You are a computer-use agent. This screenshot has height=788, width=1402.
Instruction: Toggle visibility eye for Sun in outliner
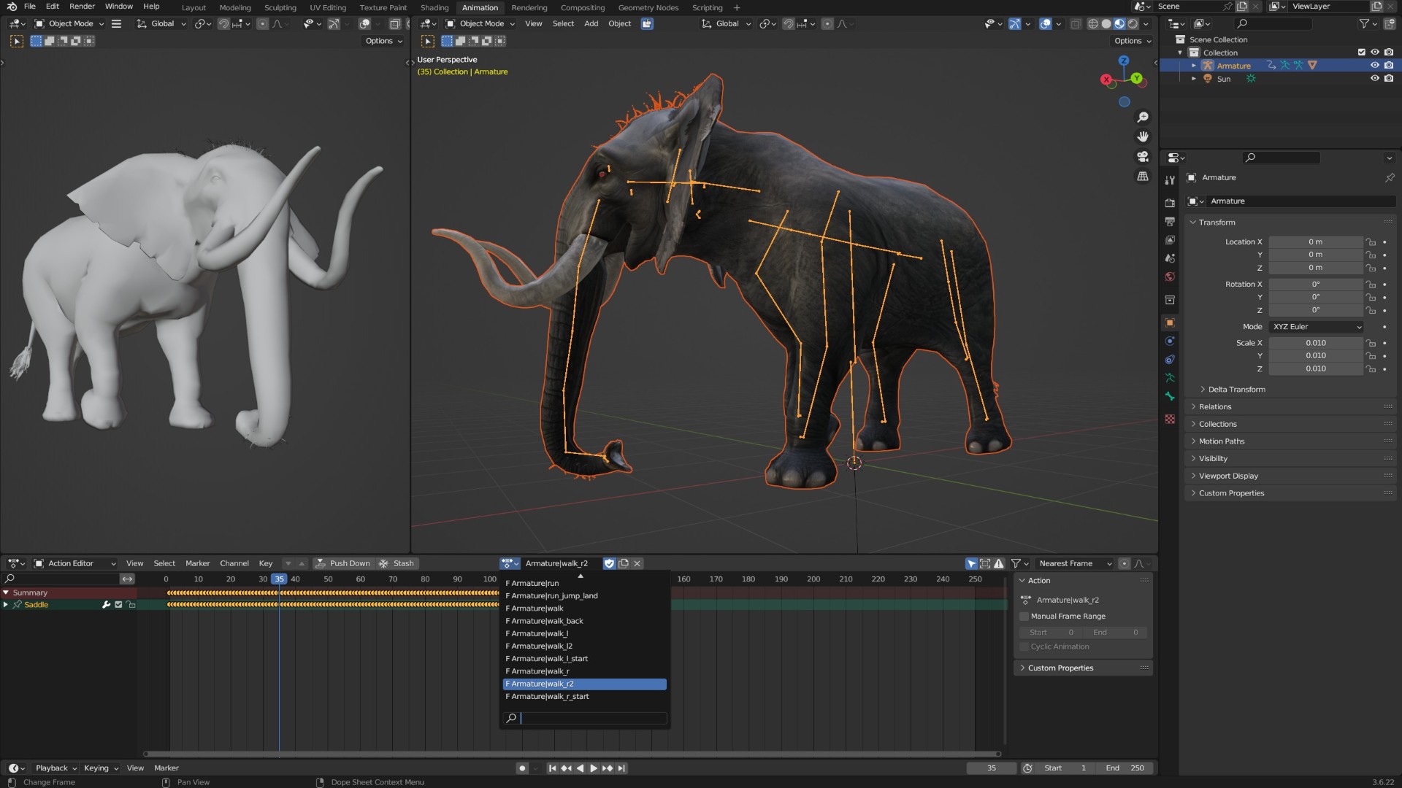tap(1375, 79)
